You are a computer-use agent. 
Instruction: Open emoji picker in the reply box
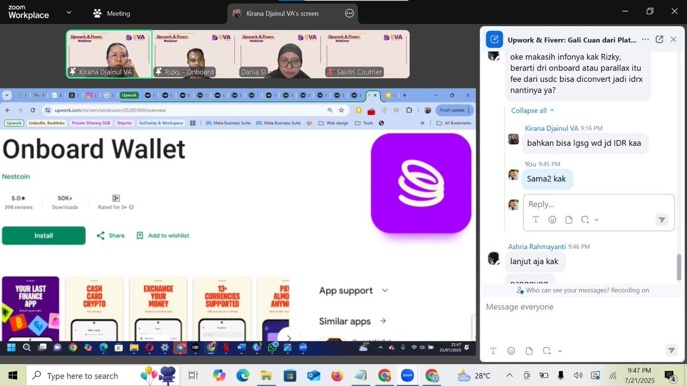(552, 220)
